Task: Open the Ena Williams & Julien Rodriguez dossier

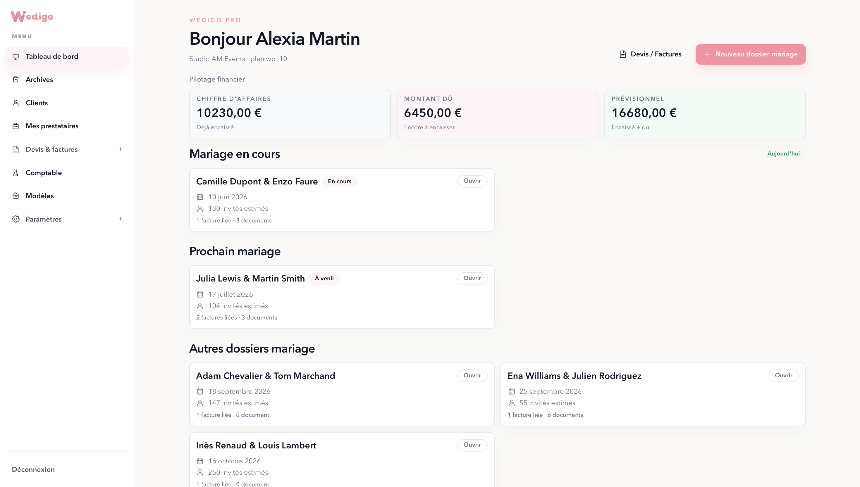Action: coord(783,376)
